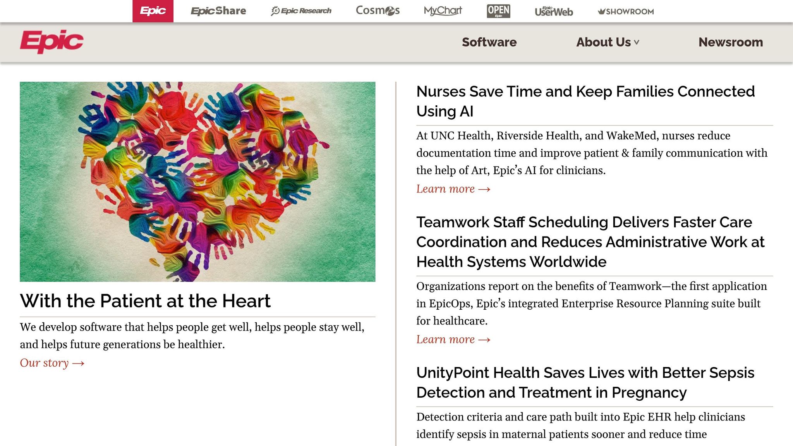Visit the Cosmos site
Viewport: 793px width, 446px height.
pyautogui.click(x=378, y=10)
